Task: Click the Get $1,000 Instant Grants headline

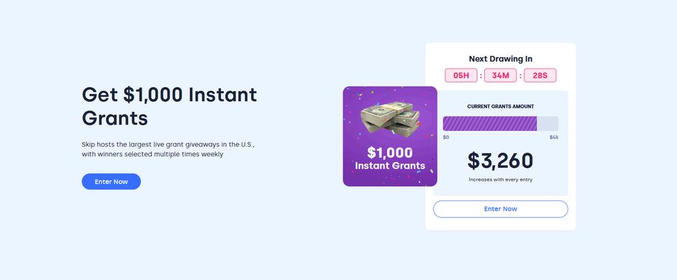Action: [169, 106]
